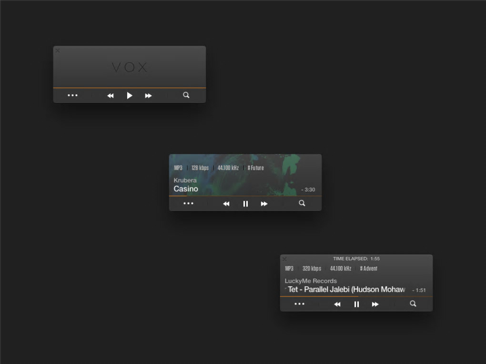Open the three-dot menu in the Parallel Jalebi player
The image size is (486, 364).
[299, 304]
